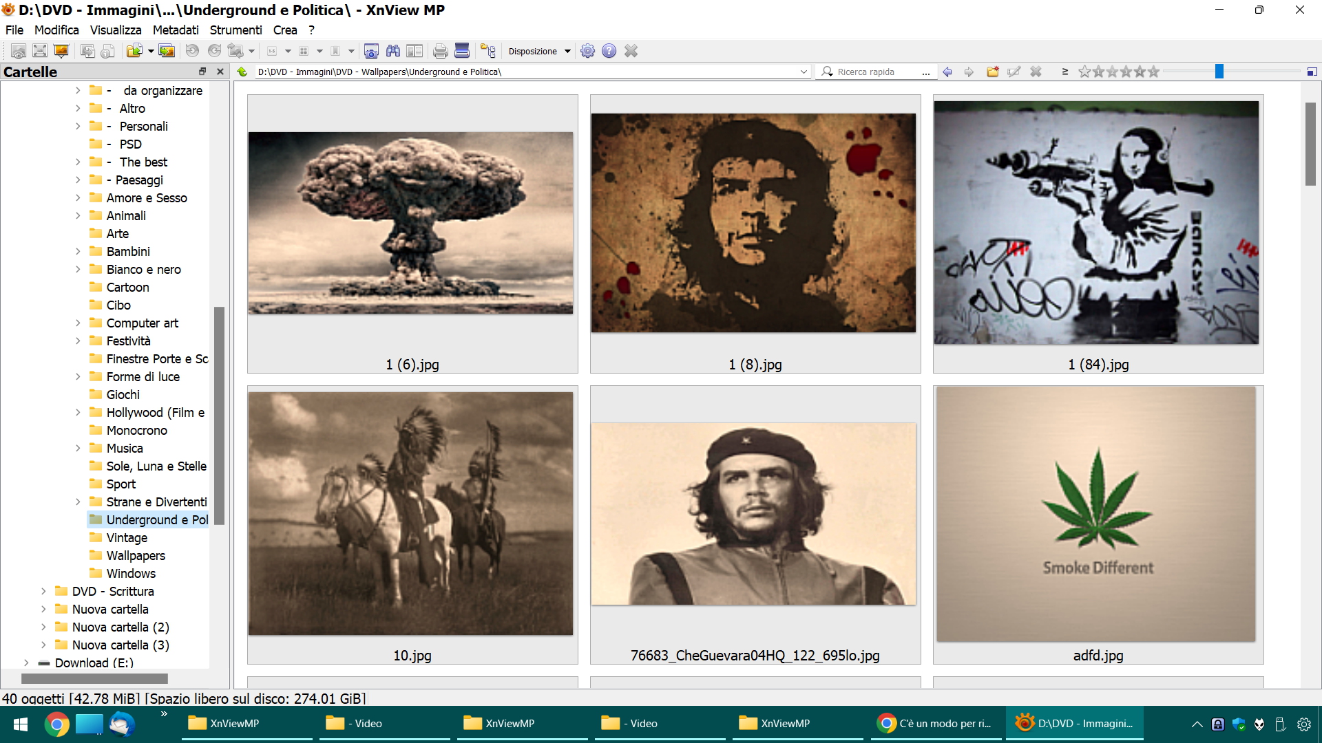The height and width of the screenshot is (743, 1322).
Task: Click the printer icon in toolbar
Action: [441, 51]
